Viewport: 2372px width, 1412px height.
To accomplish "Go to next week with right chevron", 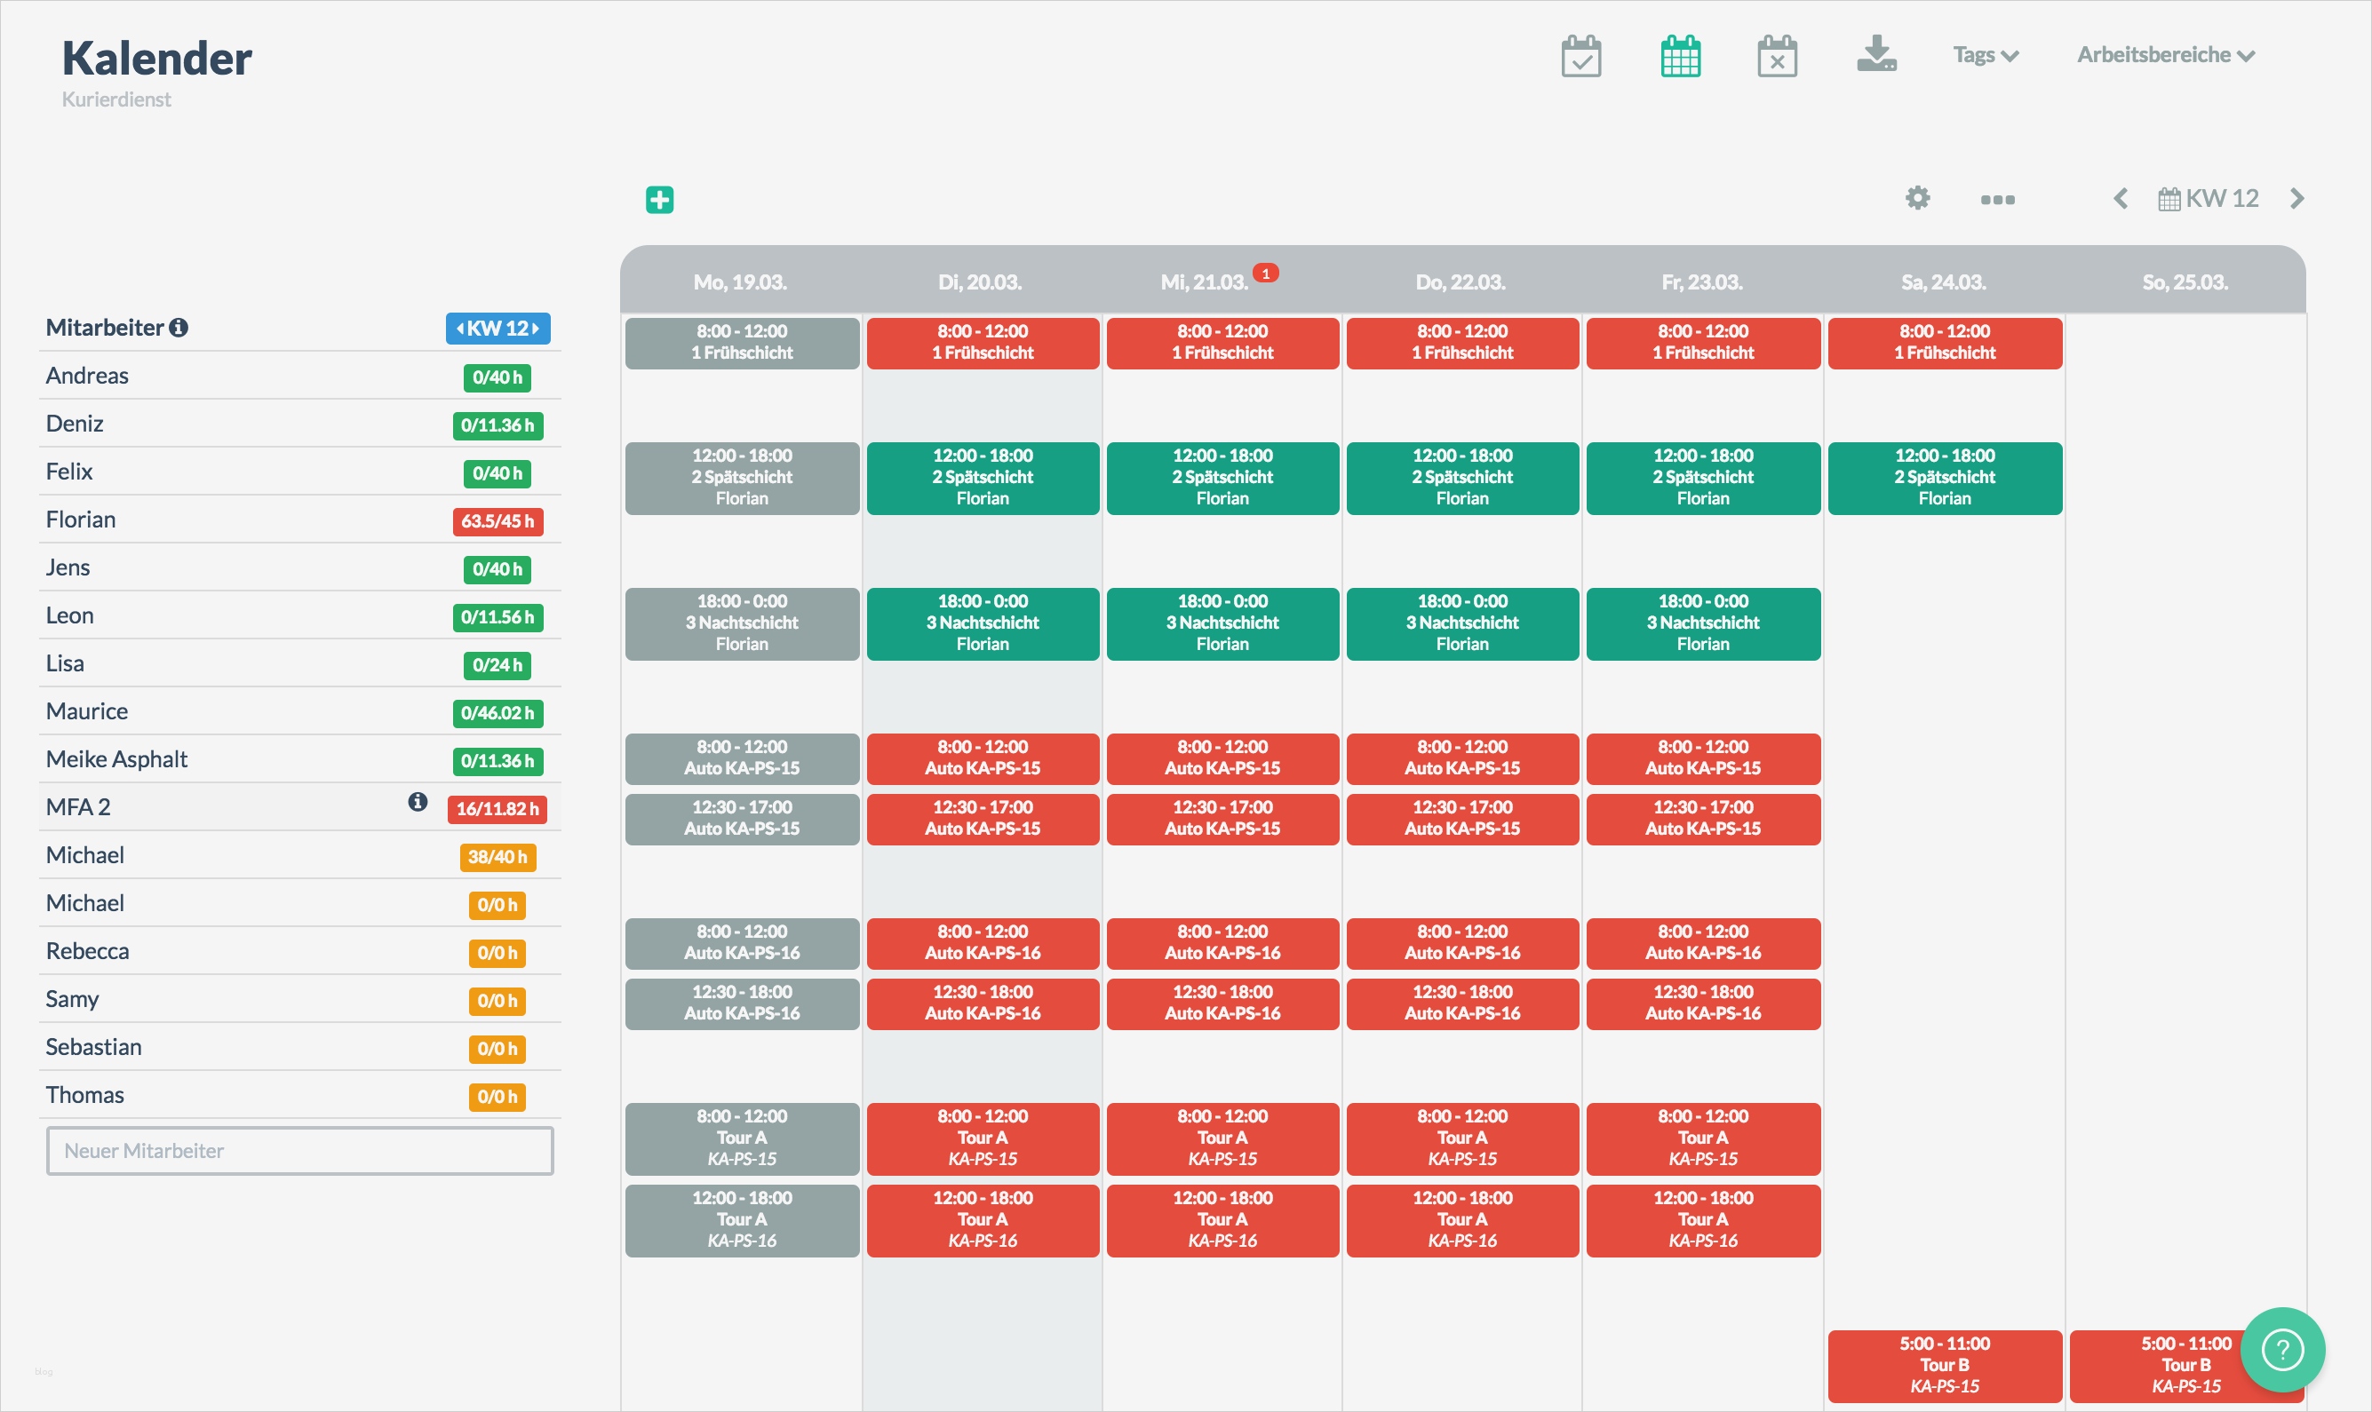I will pyautogui.click(x=2296, y=199).
